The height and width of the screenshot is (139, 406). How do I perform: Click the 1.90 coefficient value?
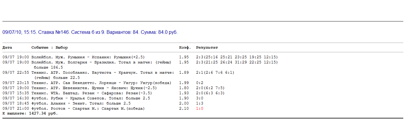click(x=184, y=98)
